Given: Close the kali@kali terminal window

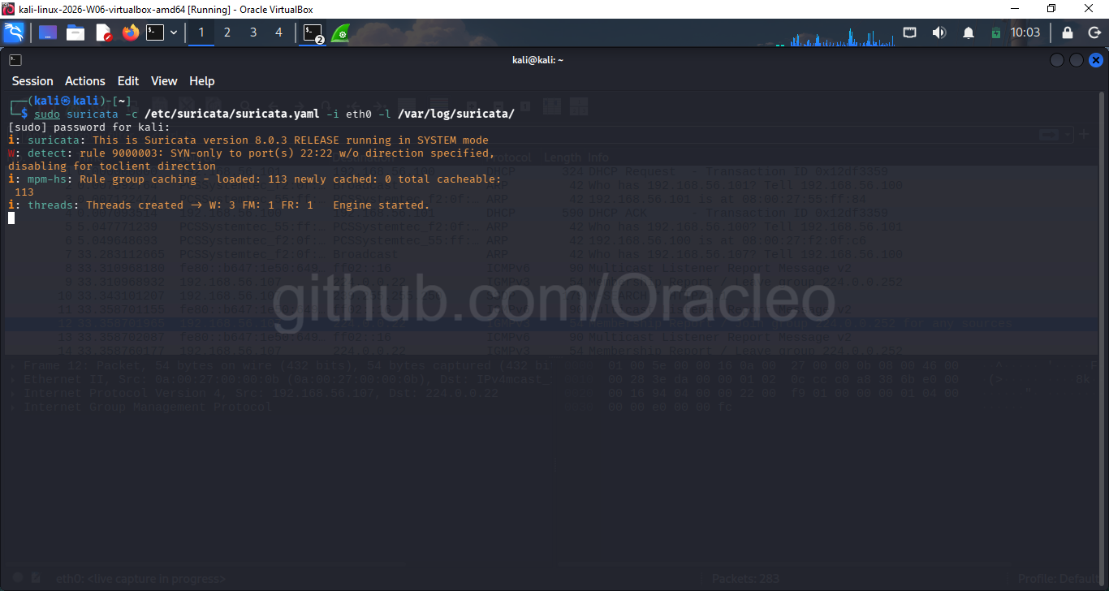Looking at the screenshot, I should (x=1096, y=60).
